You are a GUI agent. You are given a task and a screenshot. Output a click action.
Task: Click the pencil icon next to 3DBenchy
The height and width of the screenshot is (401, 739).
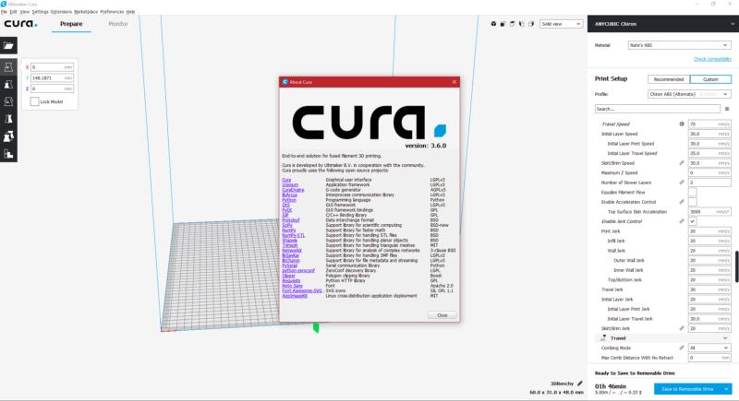click(x=579, y=383)
